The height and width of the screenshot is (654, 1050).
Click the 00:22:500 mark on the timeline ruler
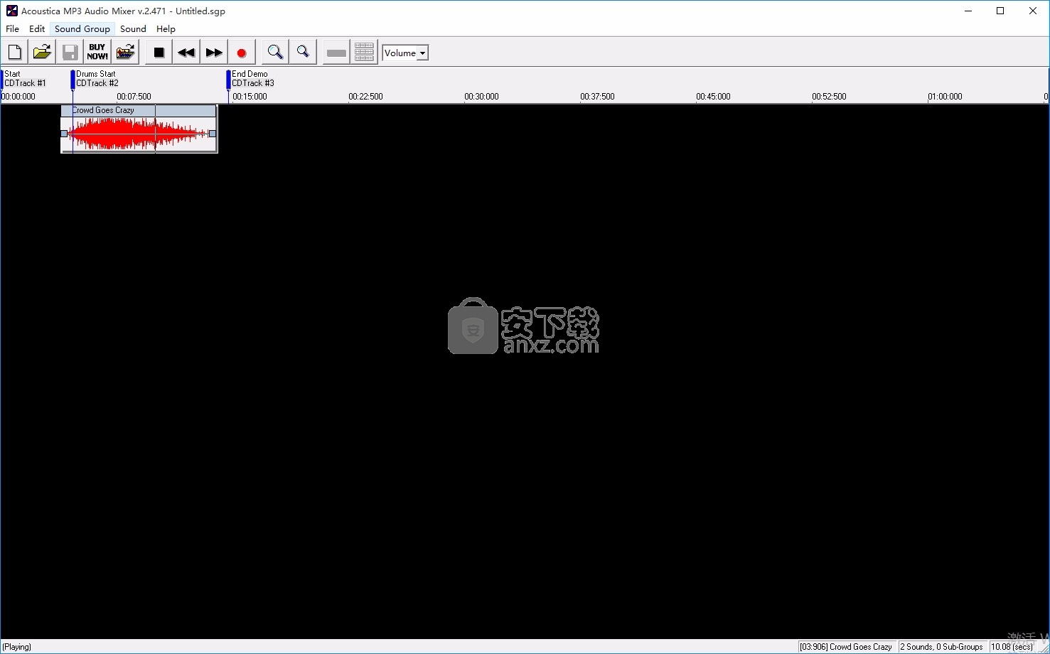365,97
